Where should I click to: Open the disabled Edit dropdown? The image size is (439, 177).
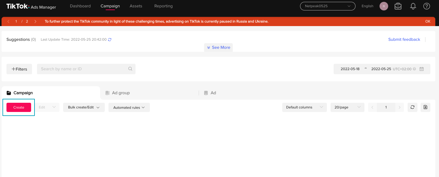coord(47,107)
